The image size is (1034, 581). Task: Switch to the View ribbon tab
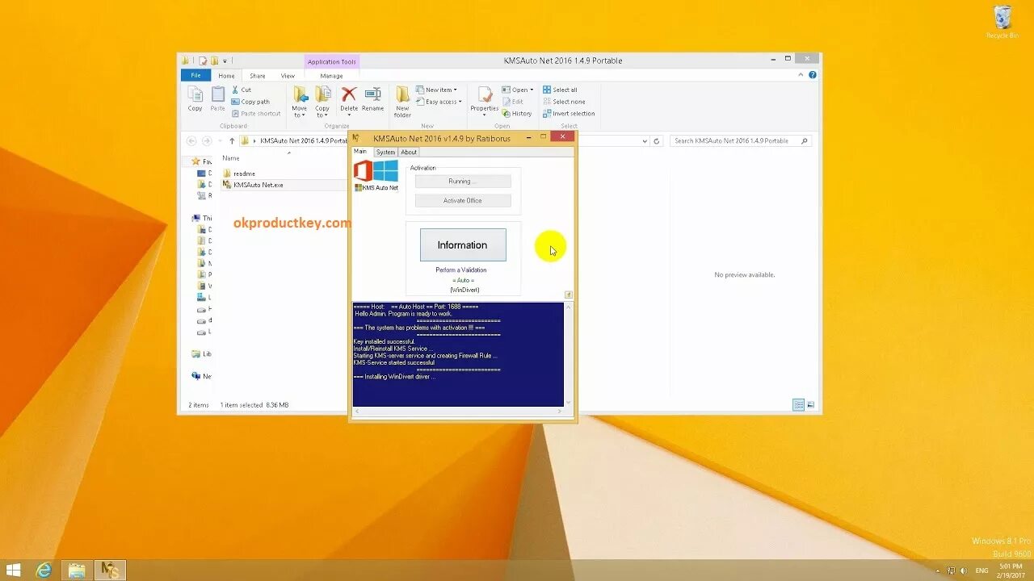288,76
